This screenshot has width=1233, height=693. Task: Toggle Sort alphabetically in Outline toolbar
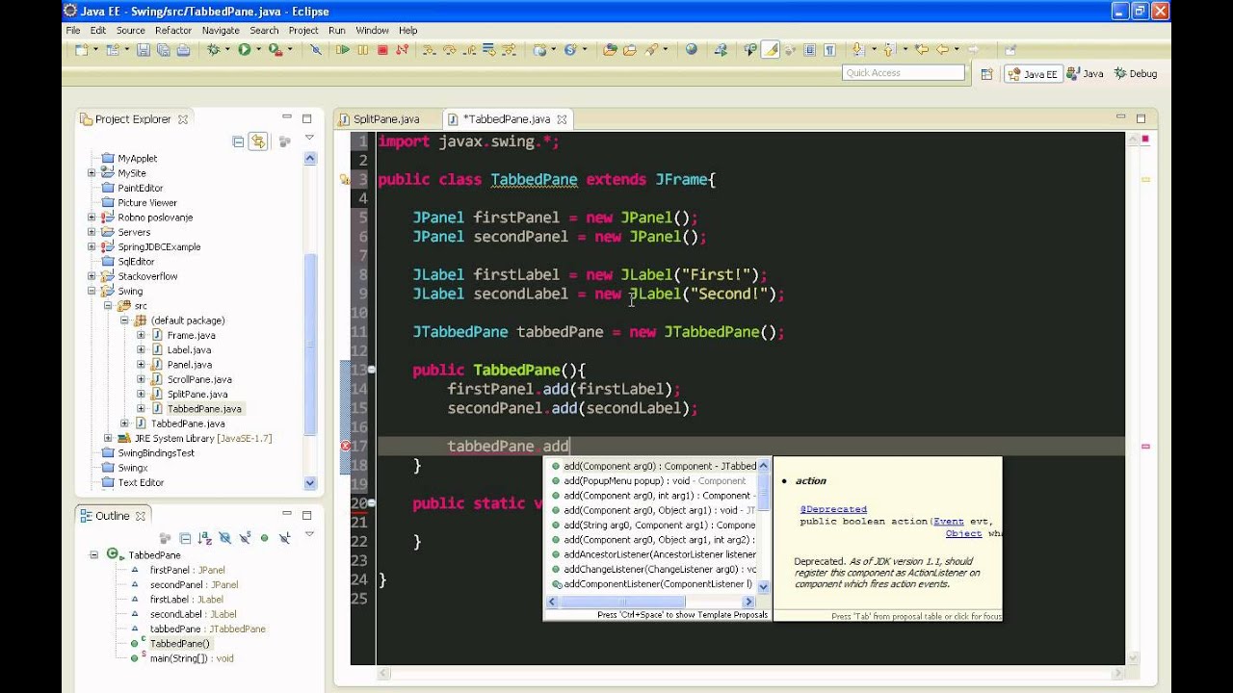204,538
